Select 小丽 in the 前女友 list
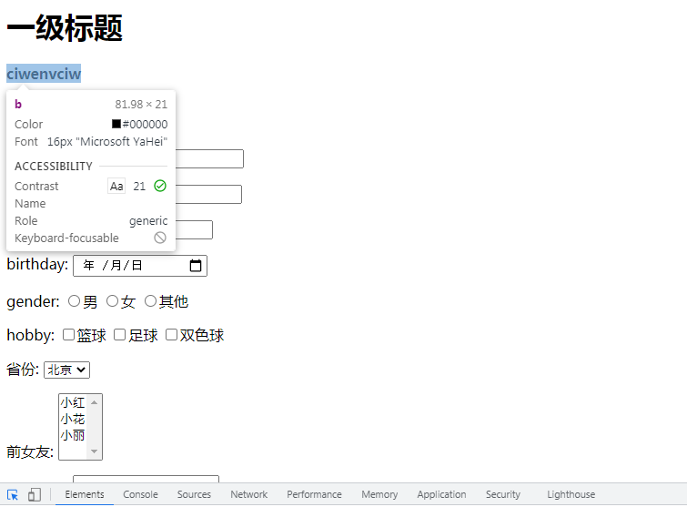Viewport: 687px width, 507px height. coord(73,436)
